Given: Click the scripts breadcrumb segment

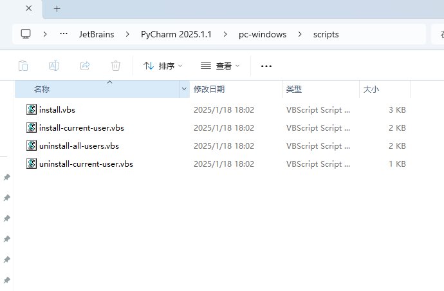Looking at the screenshot, I should click(x=326, y=34).
